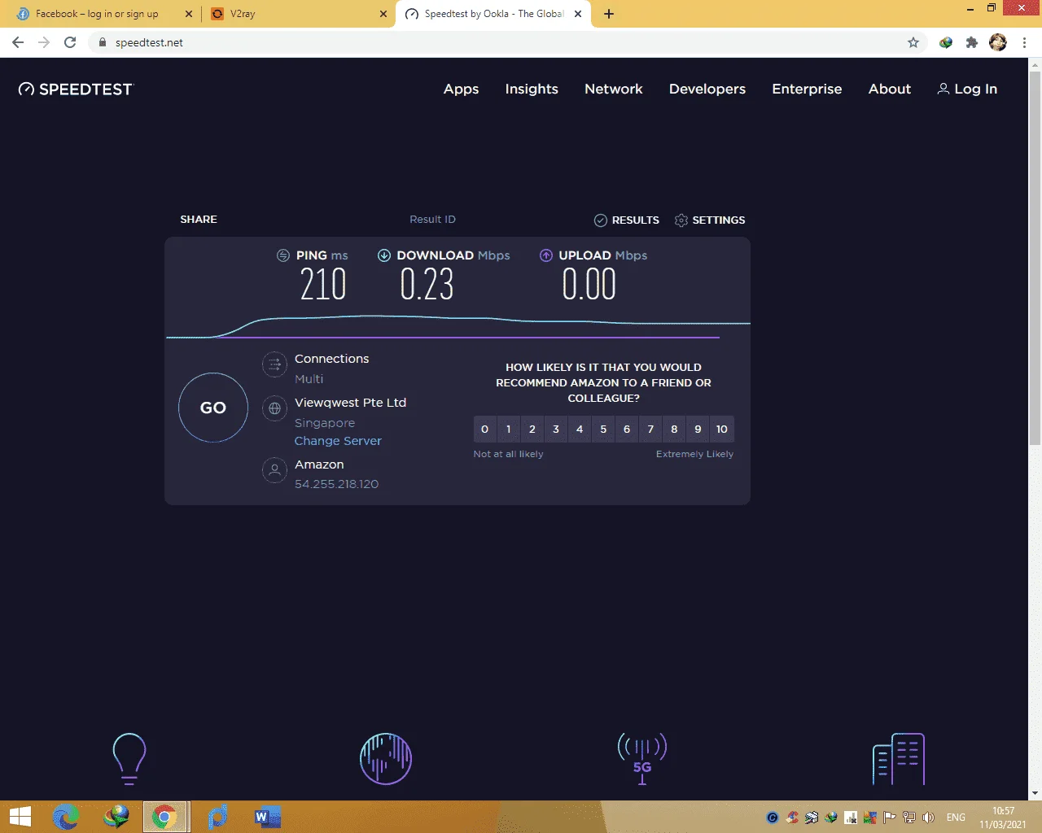Image resolution: width=1042 pixels, height=833 pixels.
Task: Rate recommendation as 10
Action: (x=722, y=430)
